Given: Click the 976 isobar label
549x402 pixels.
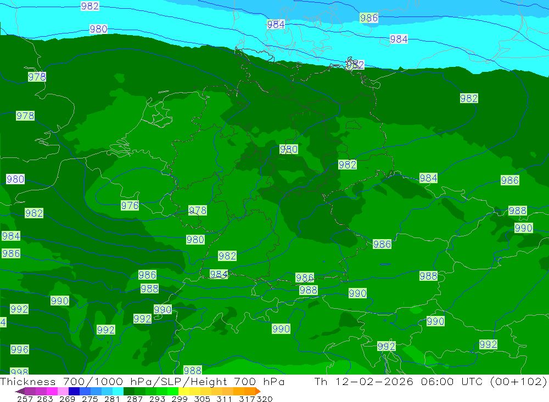Looking at the screenshot, I should tap(130, 205).
